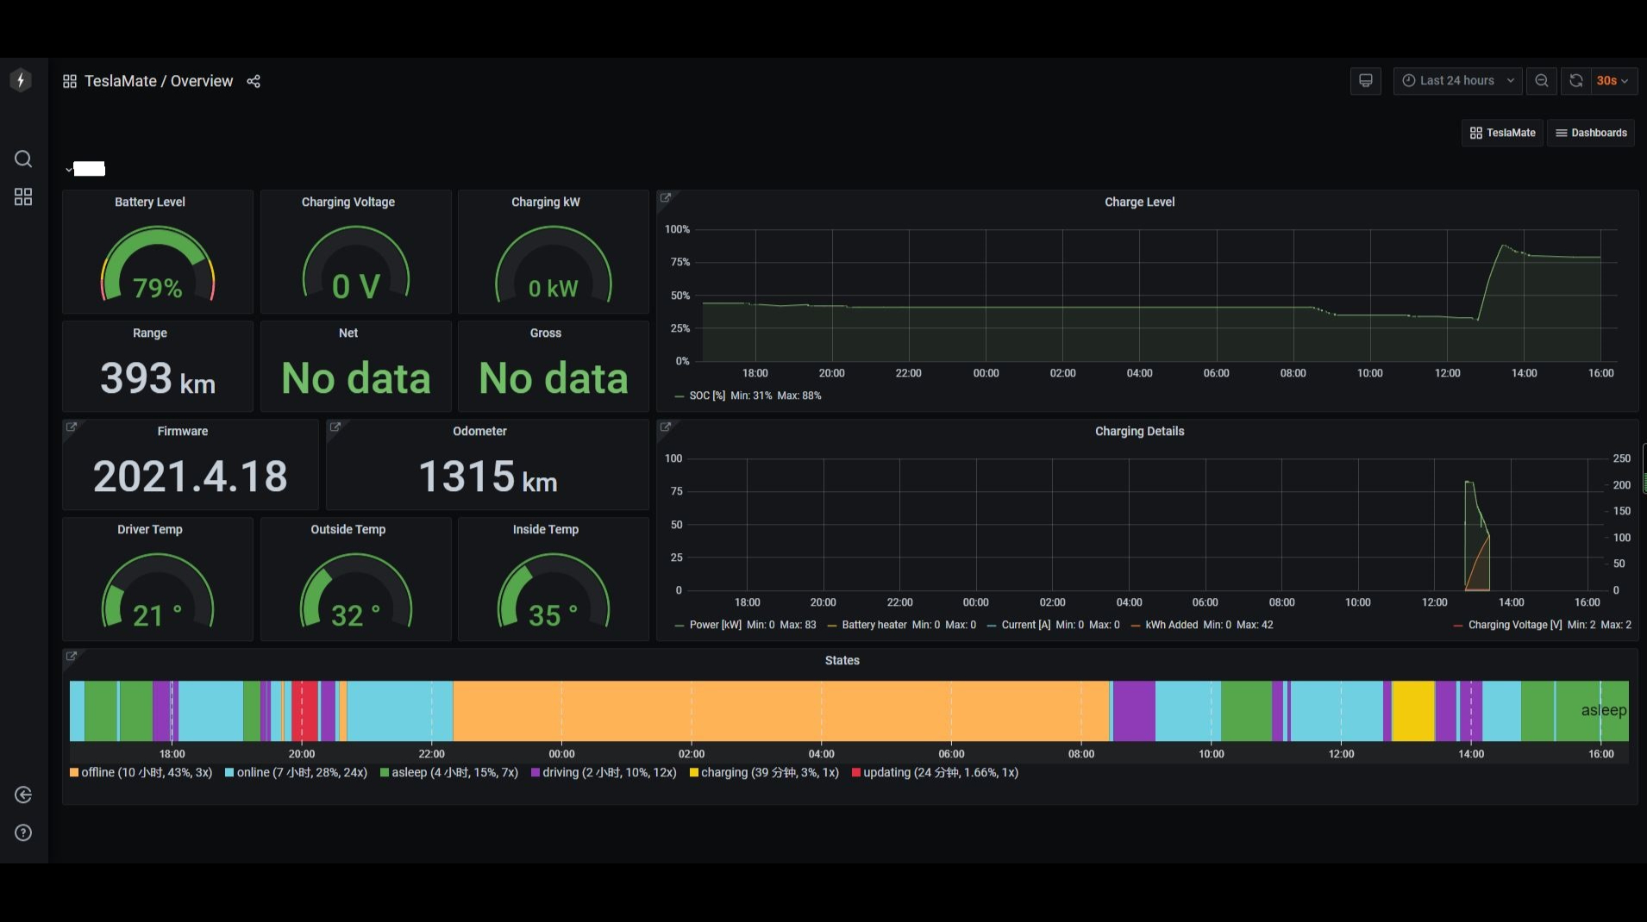Image resolution: width=1647 pixels, height=922 pixels.
Task: Toggle Power [kW] series in legend
Action: [x=714, y=625]
